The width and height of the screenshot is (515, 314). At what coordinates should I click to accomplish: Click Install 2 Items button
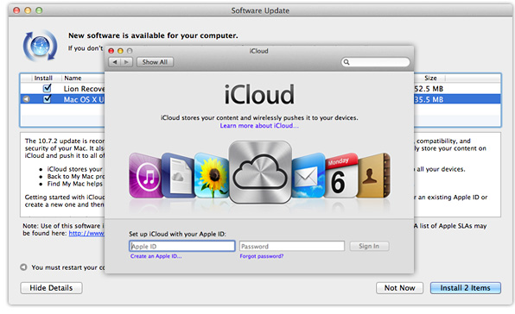coord(466,288)
